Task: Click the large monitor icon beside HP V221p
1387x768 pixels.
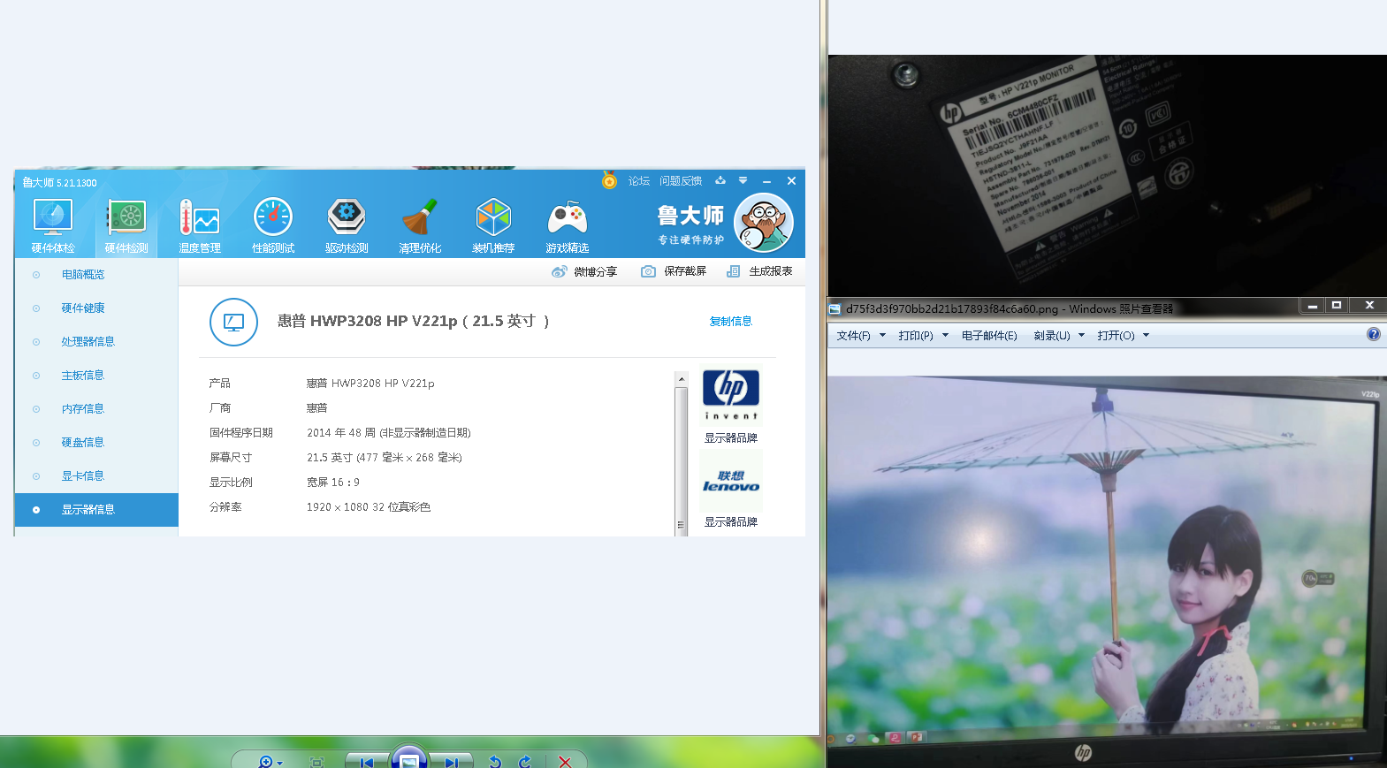Action: point(233,322)
